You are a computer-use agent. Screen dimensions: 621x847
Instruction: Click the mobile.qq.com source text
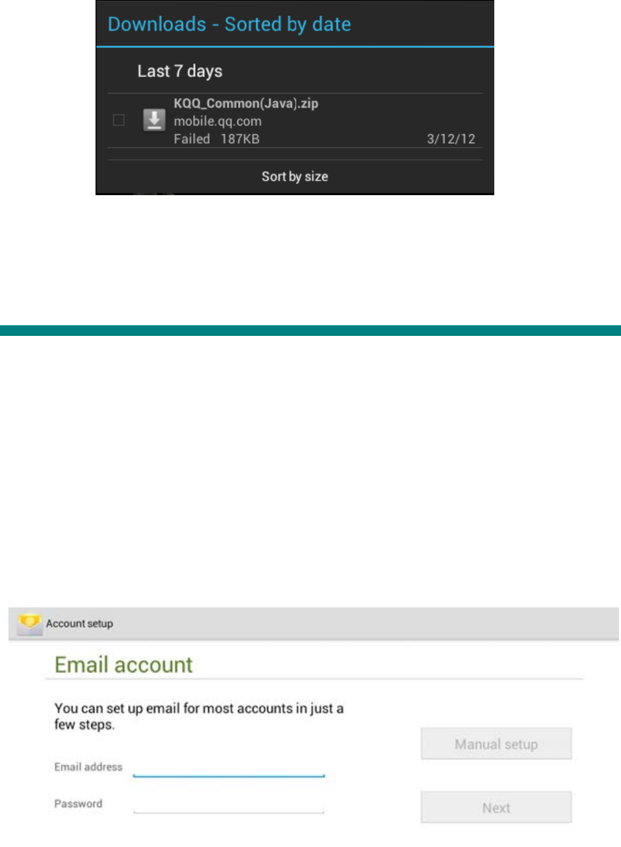[x=218, y=121]
